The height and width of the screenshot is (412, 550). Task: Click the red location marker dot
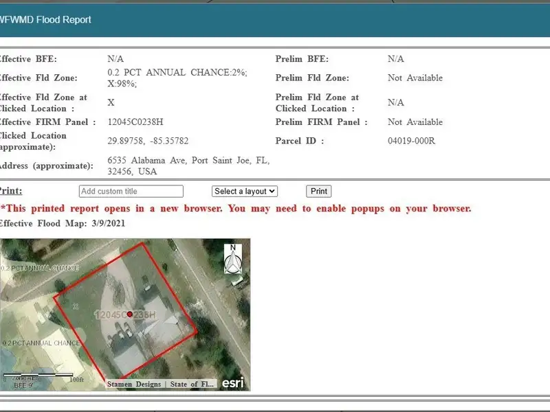(x=129, y=314)
